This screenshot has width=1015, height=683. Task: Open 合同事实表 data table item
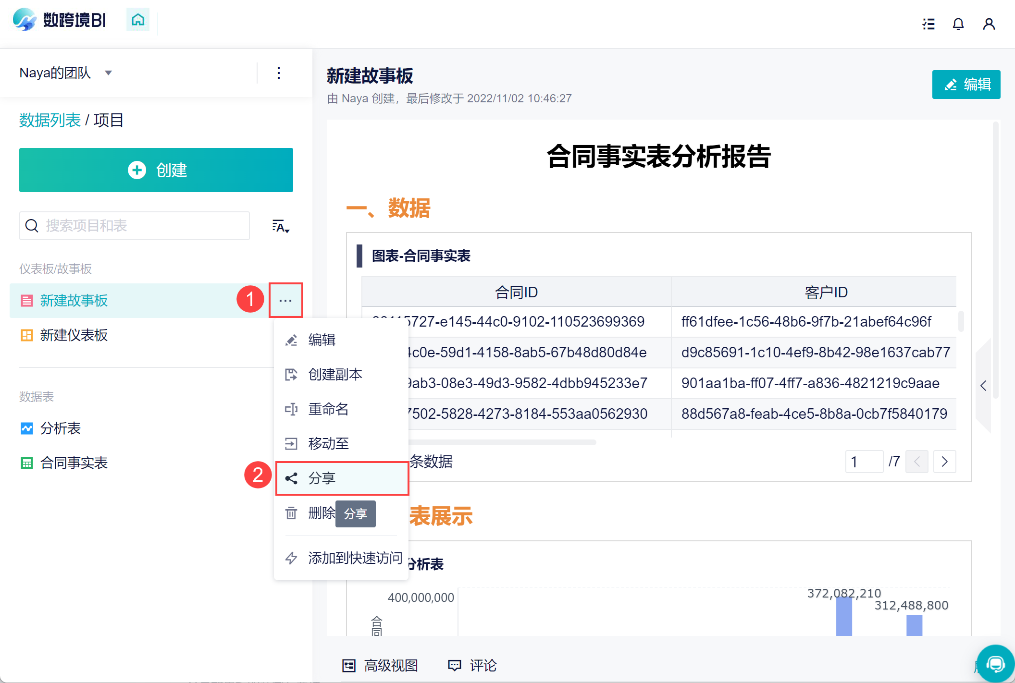(x=74, y=463)
